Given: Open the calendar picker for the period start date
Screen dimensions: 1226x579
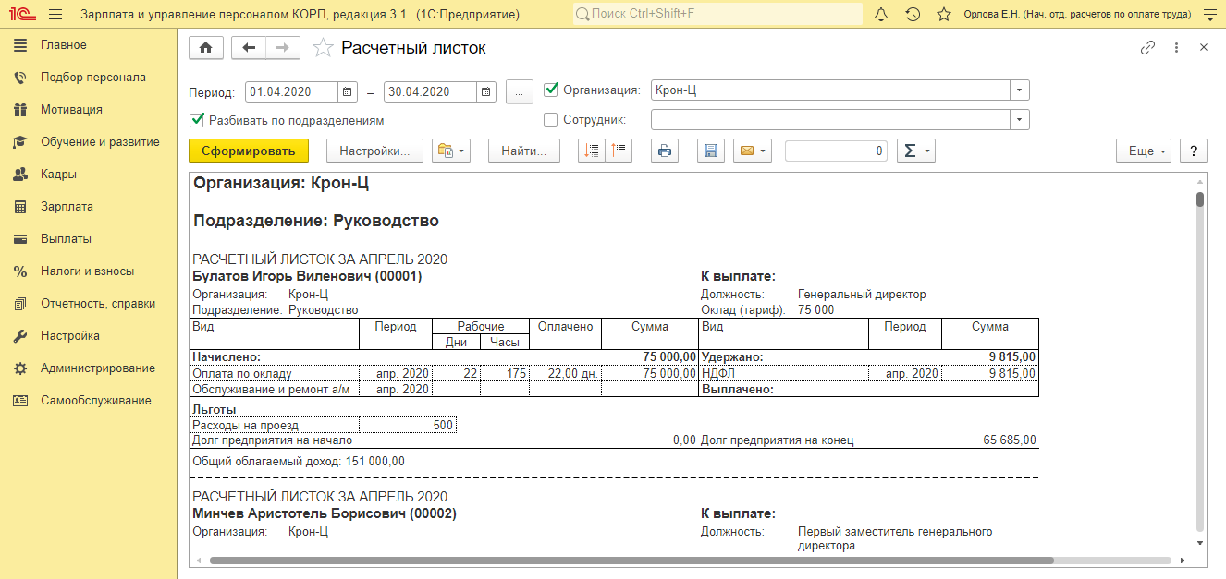Looking at the screenshot, I should [x=348, y=91].
